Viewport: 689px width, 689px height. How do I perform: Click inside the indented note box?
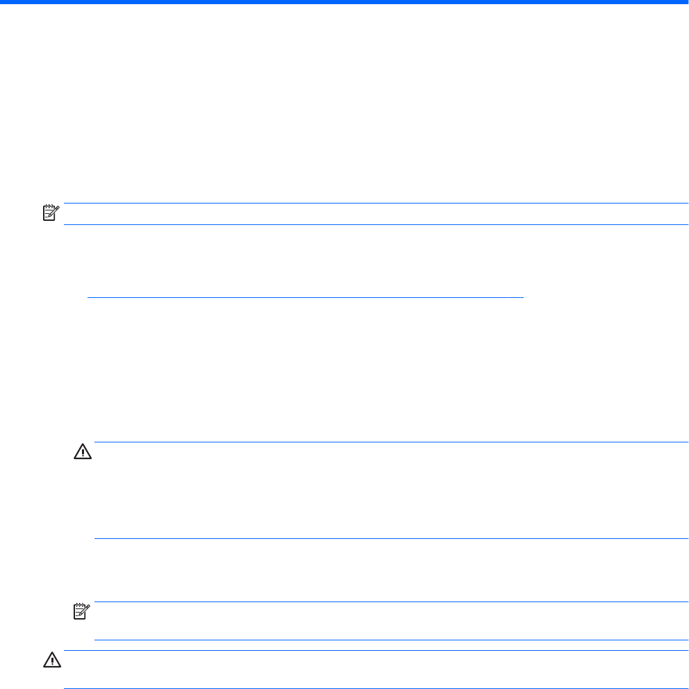390,621
